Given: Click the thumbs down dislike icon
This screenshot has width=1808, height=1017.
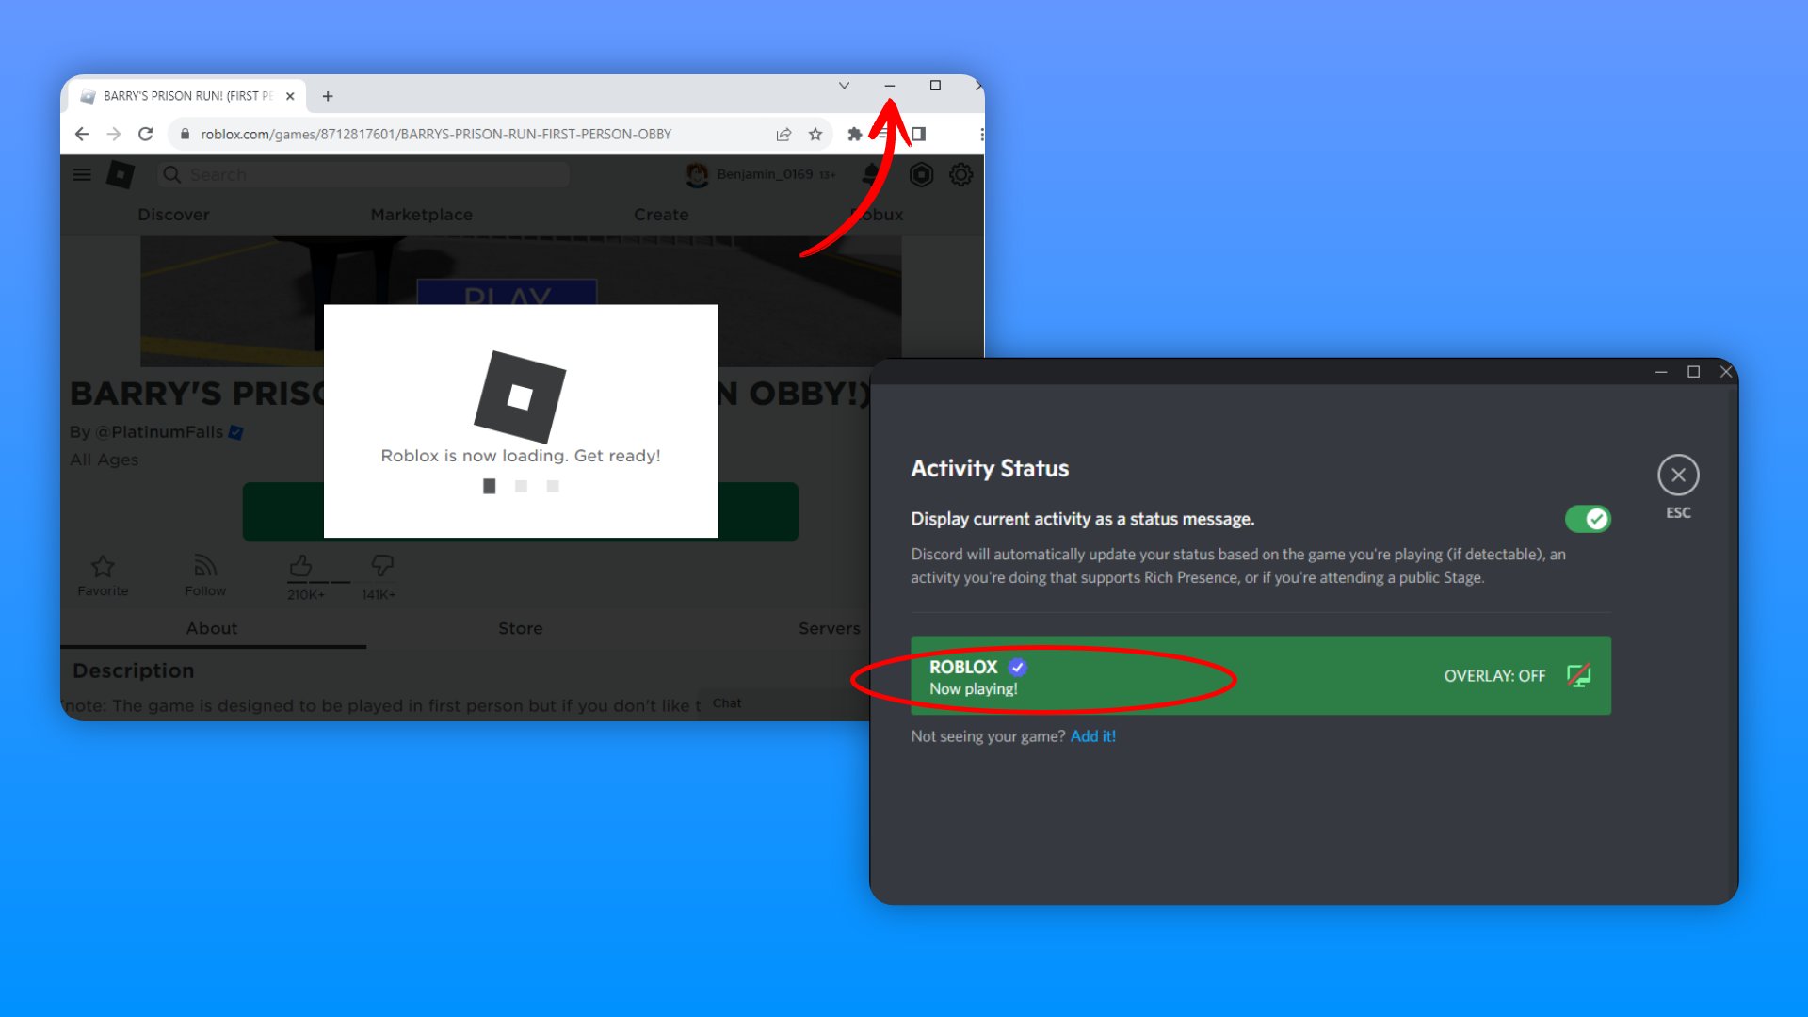Looking at the screenshot, I should coord(381,565).
